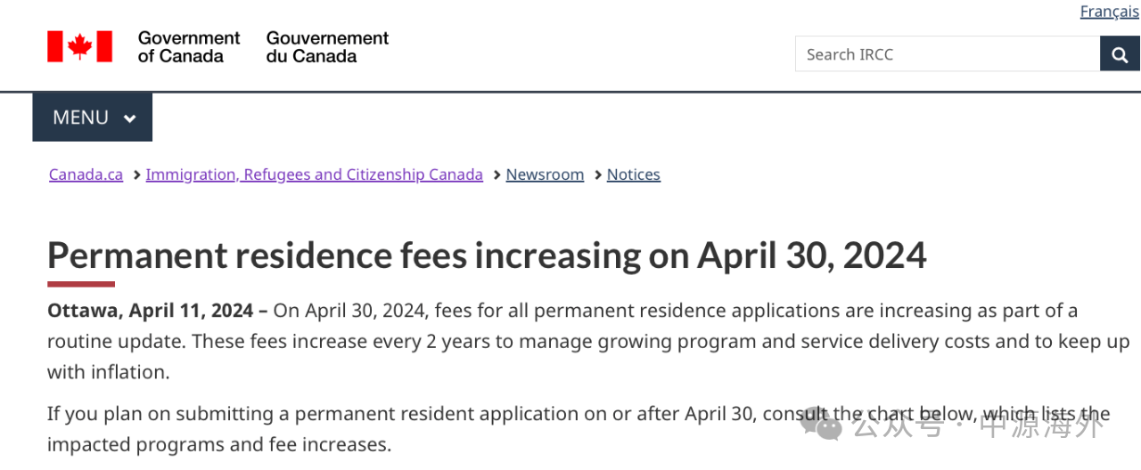Expand the MENU dropdown arrow
The image size is (1141, 470).
tap(129, 118)
